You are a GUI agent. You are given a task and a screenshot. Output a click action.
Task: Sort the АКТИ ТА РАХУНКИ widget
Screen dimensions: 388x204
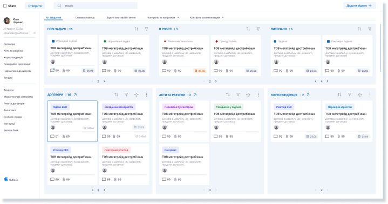tap(228, 94)
